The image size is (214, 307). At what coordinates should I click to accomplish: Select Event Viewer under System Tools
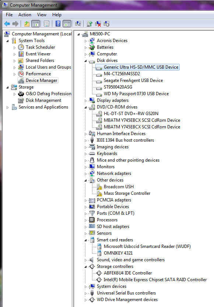point(38,54)
